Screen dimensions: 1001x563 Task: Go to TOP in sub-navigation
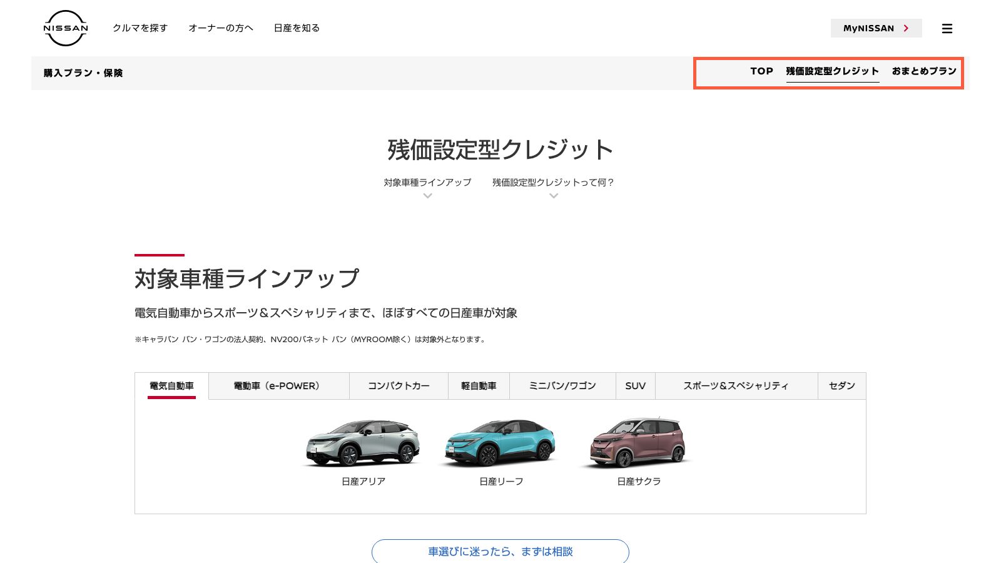tap(761, 71)
